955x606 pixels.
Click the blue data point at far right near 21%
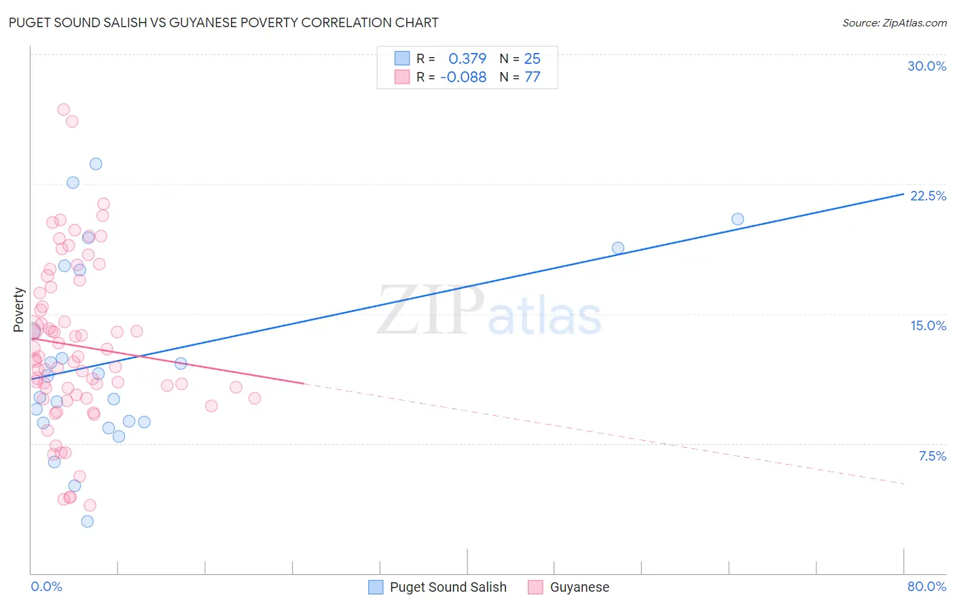[738, 219]
